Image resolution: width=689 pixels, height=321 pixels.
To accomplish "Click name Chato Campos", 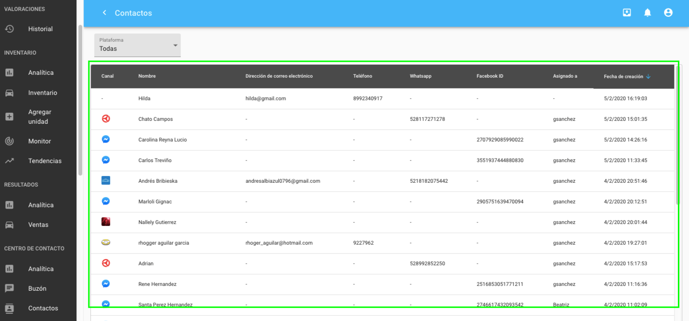I will click(156, 119).
